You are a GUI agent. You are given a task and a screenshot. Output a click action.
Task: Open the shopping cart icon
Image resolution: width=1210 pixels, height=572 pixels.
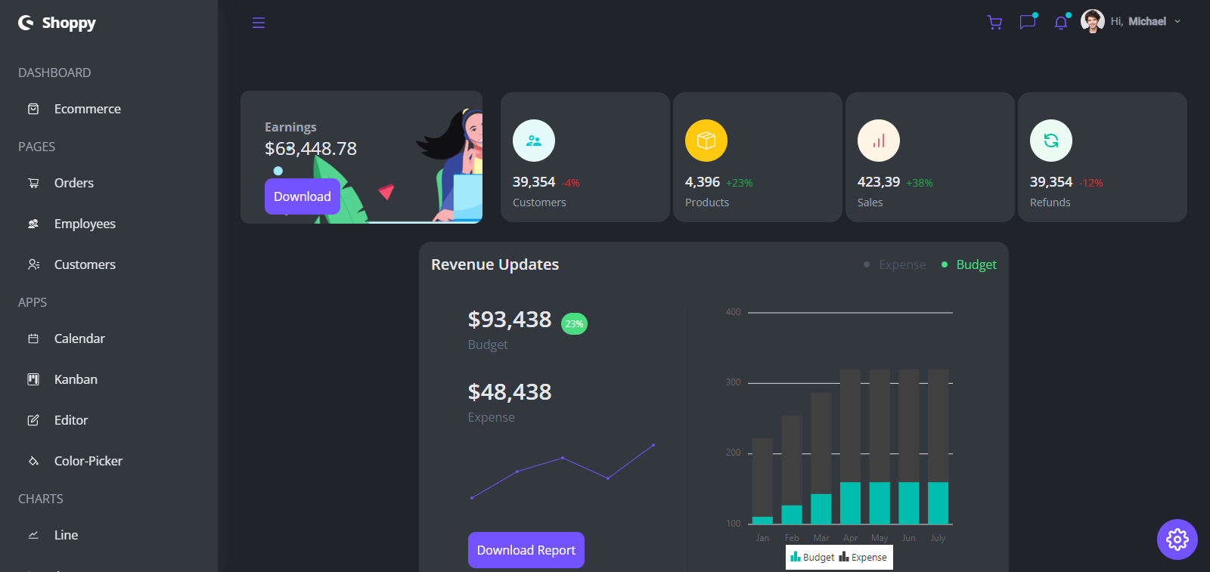point(994,23)
